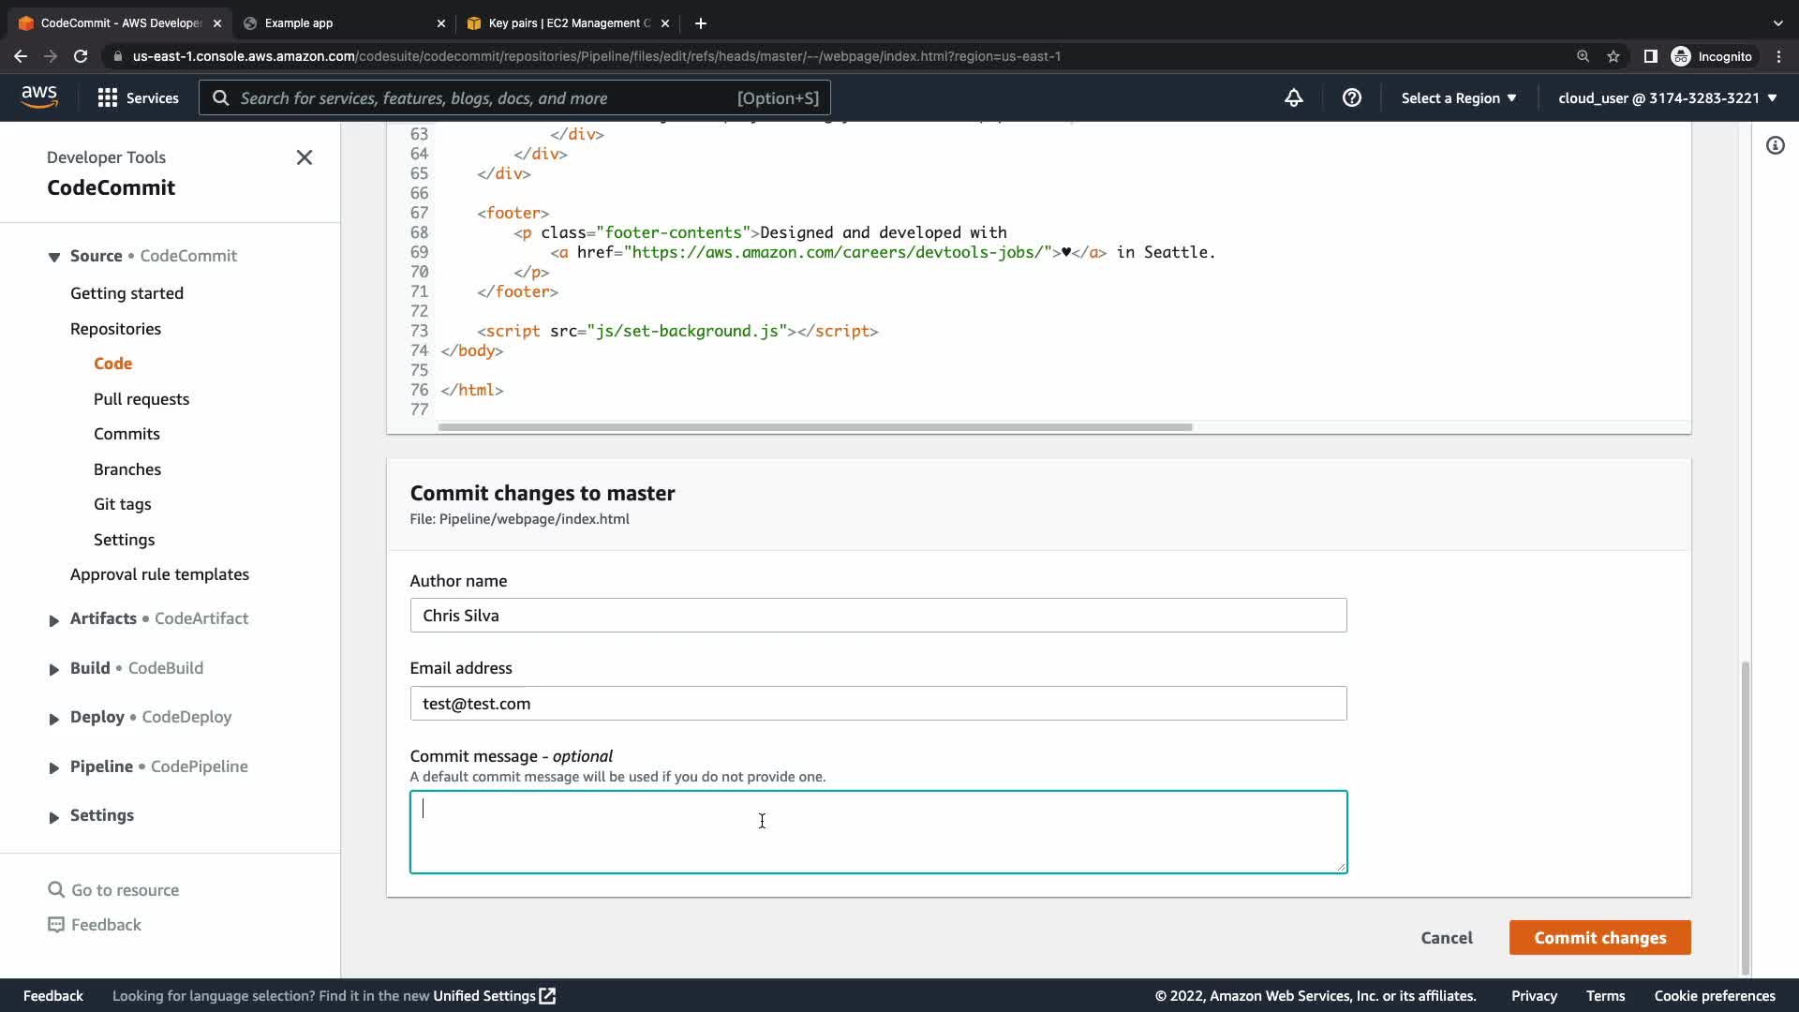1799x1012 pixels.
Task: Close the Developer Tools side panel
Action: pyautogui.click(x=305, y=157)
